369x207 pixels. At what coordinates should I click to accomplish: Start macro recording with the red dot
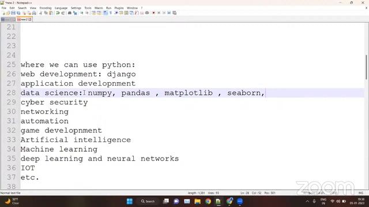click(153, 13)
